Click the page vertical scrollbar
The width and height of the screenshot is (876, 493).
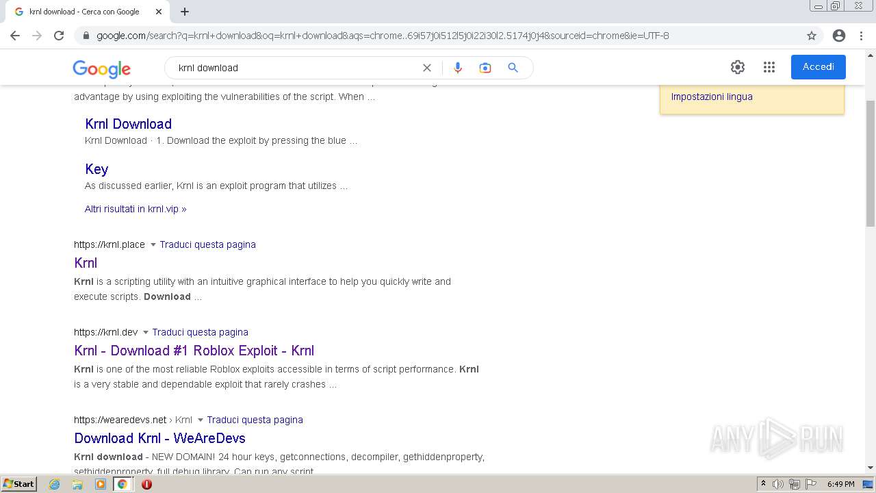pos(871,163)
